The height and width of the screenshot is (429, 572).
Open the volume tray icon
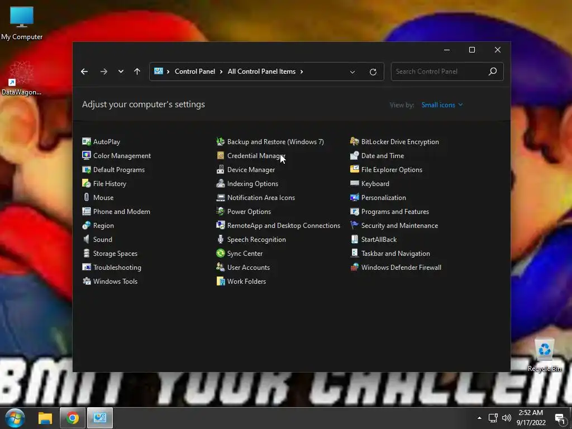tap(506, 418)
